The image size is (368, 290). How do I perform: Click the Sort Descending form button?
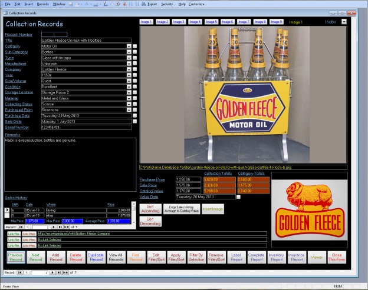click(x=150, y=221)
